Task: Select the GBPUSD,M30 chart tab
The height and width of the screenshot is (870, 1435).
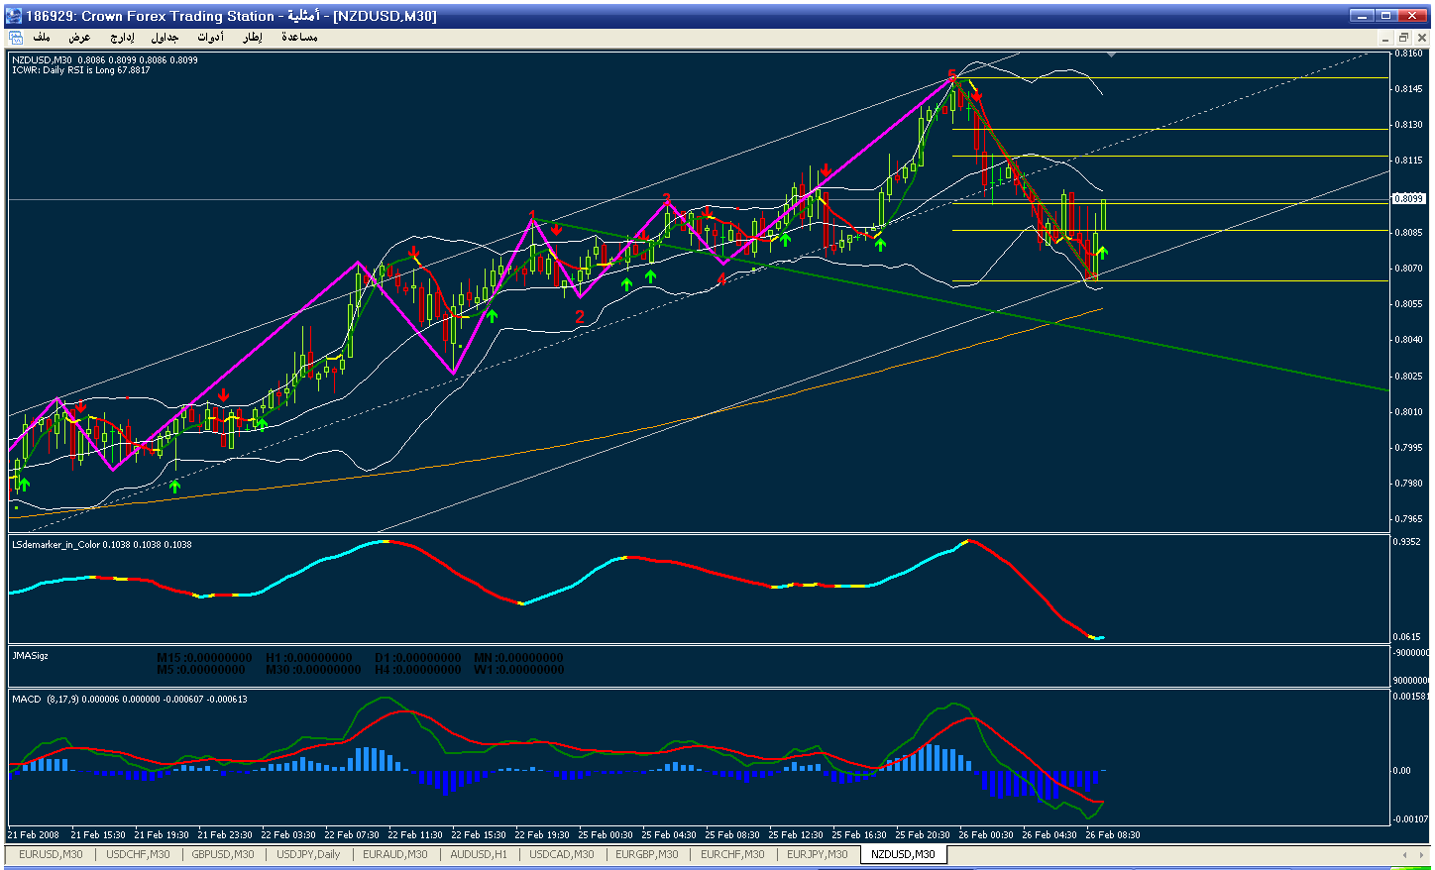Action: pyautogui.click(x=223, y=854)
